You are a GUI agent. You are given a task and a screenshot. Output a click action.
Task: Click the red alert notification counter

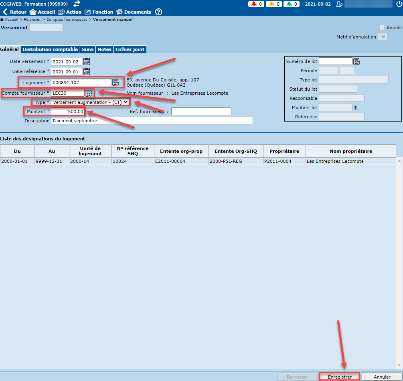[256, 4]
